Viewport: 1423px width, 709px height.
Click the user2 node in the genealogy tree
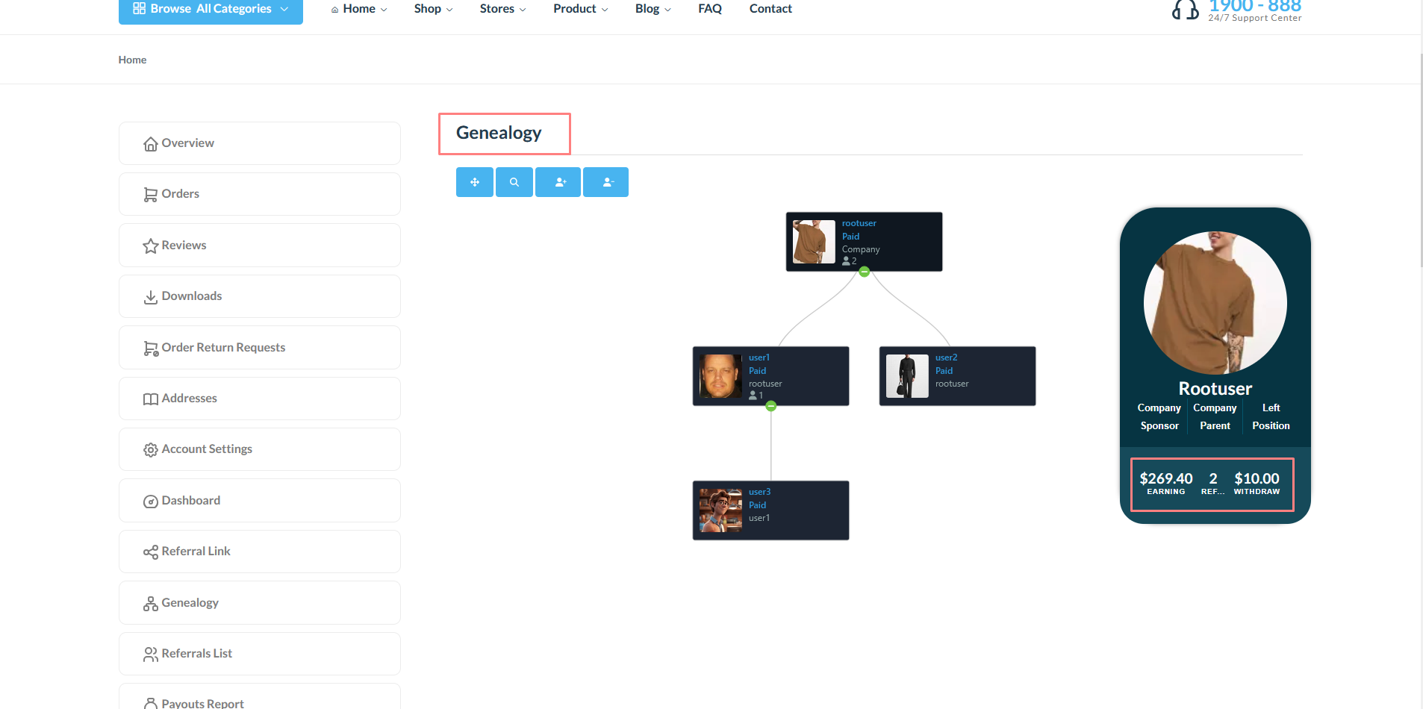click(x=957, y=375)
